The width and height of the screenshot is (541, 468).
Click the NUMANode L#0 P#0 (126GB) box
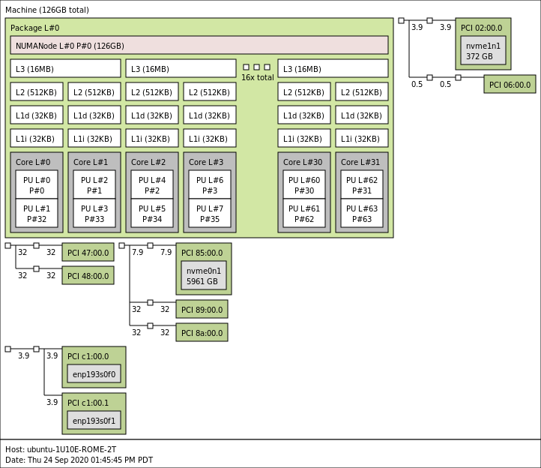(x=199, y=45)
